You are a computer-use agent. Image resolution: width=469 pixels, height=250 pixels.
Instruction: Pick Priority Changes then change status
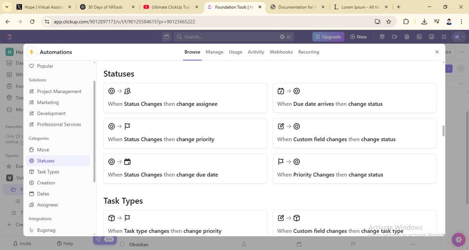pos(354,168)
